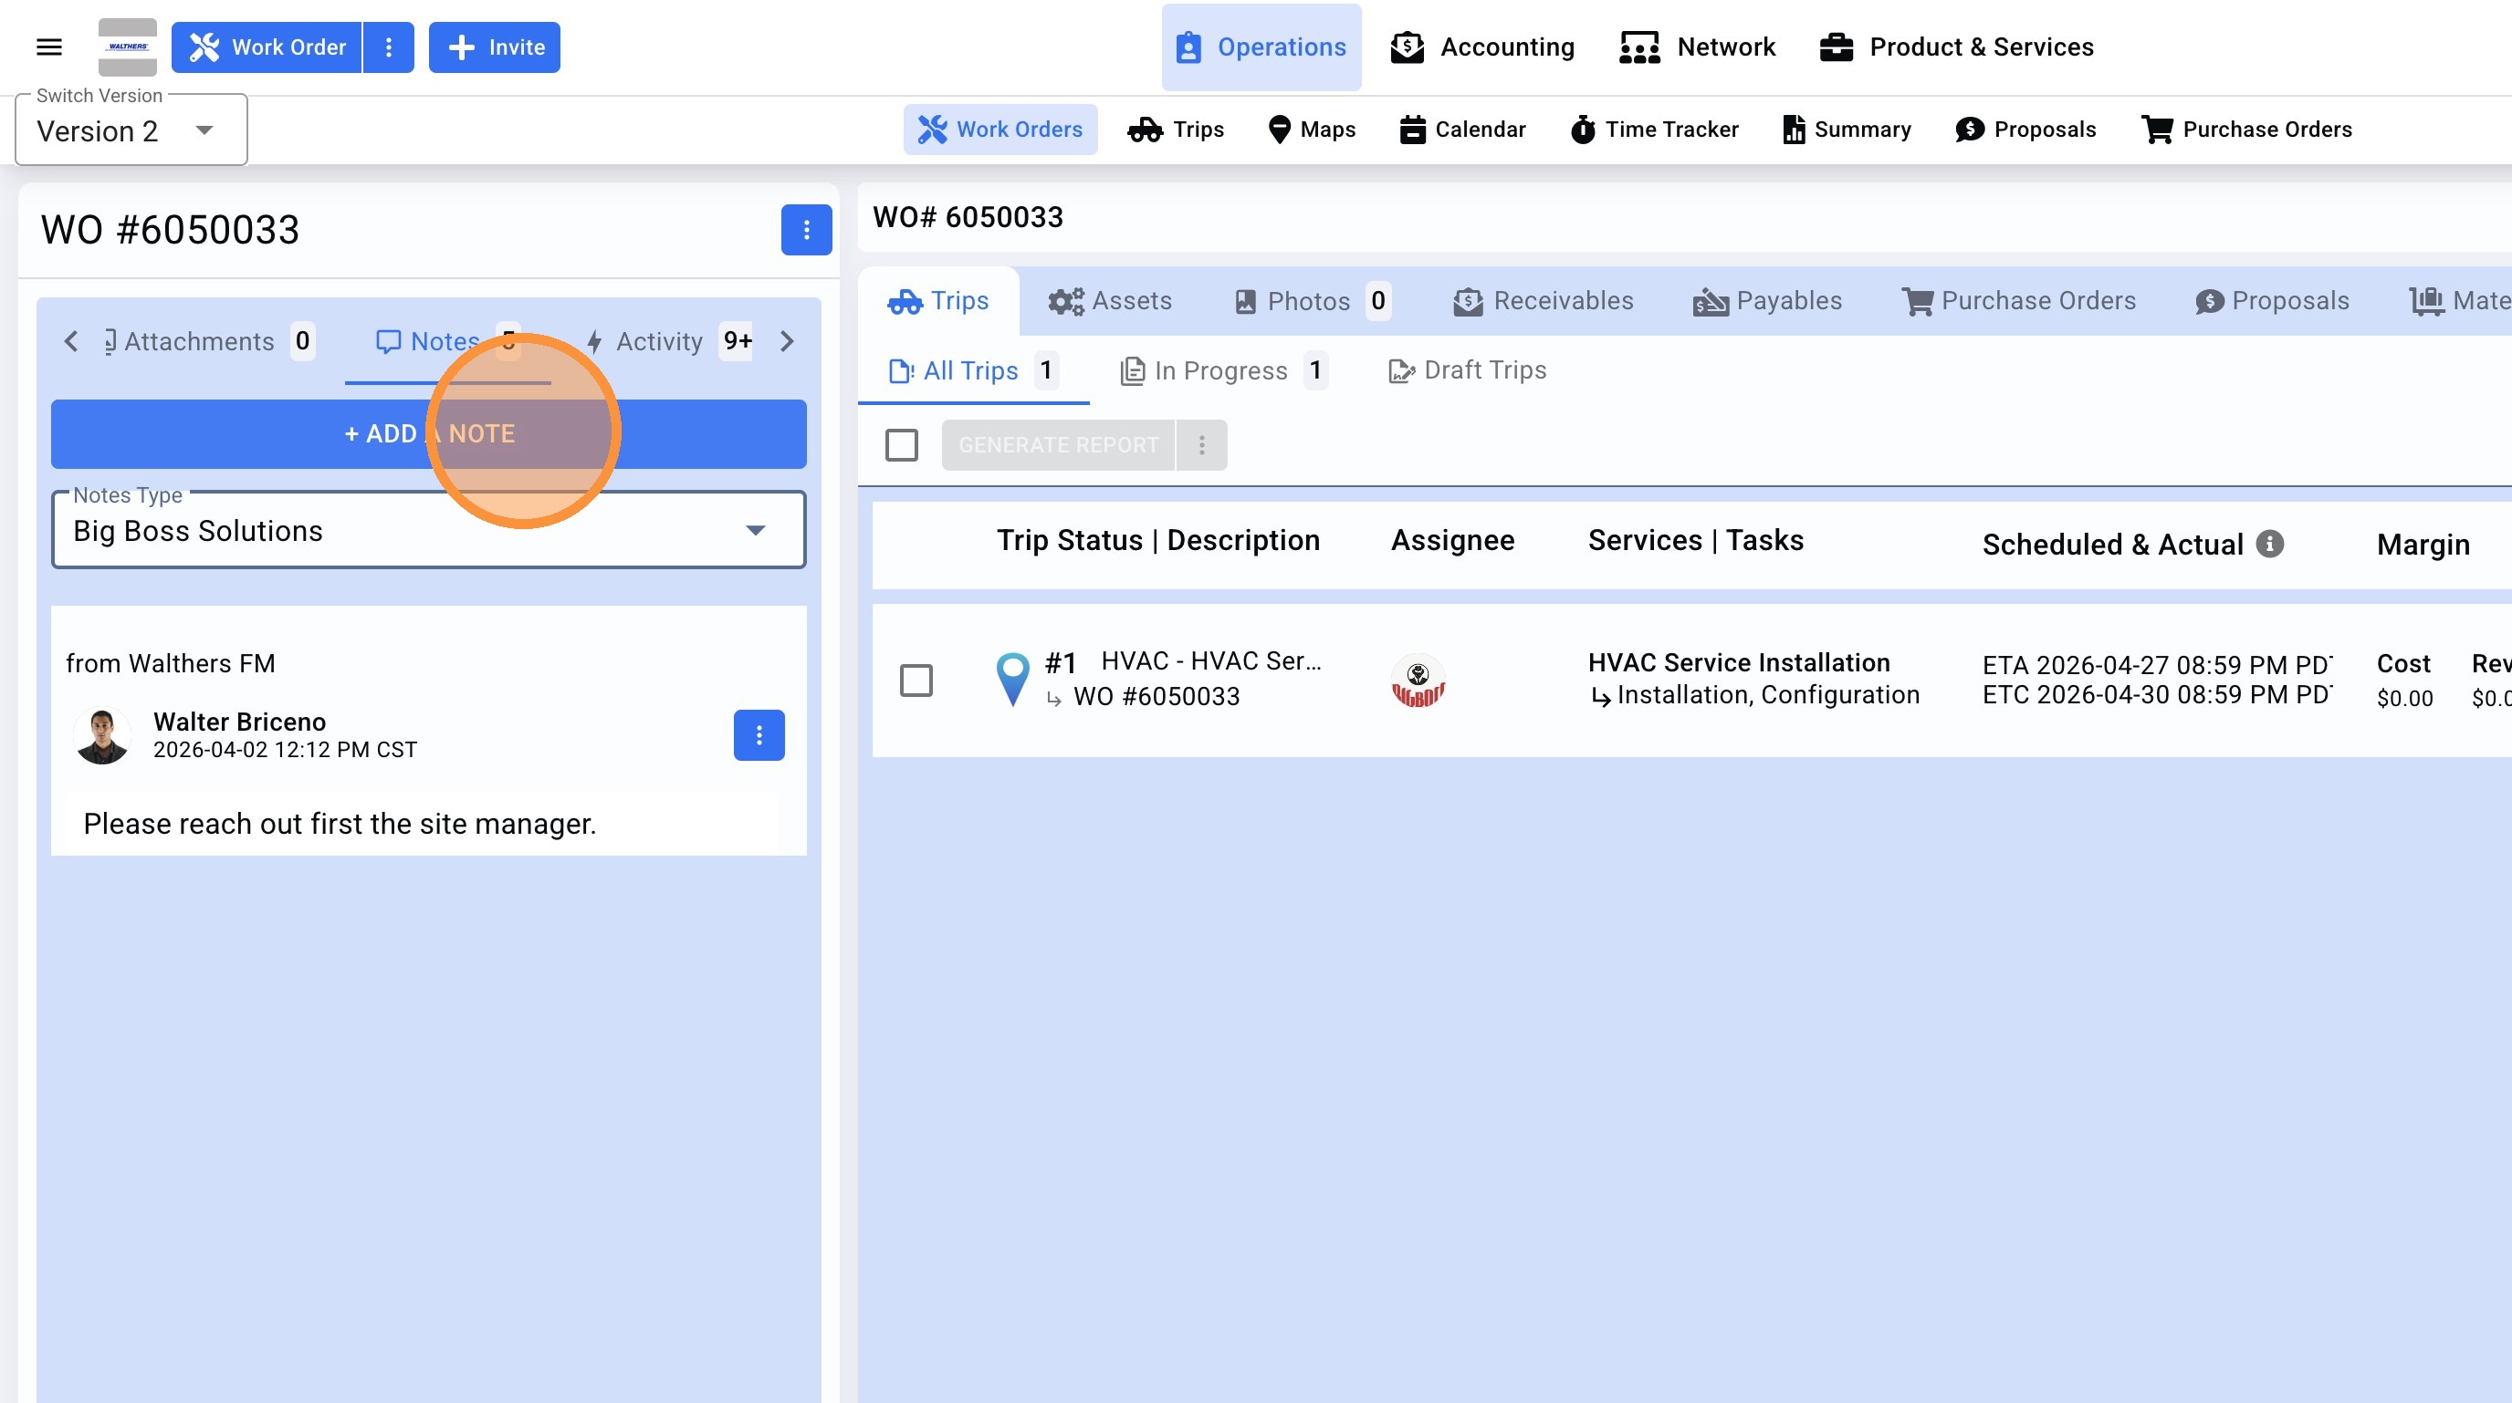The height and width of the screenshot is (1403, 2512).
Task: Click the Maps pin icon
Action: (1280, 130)
